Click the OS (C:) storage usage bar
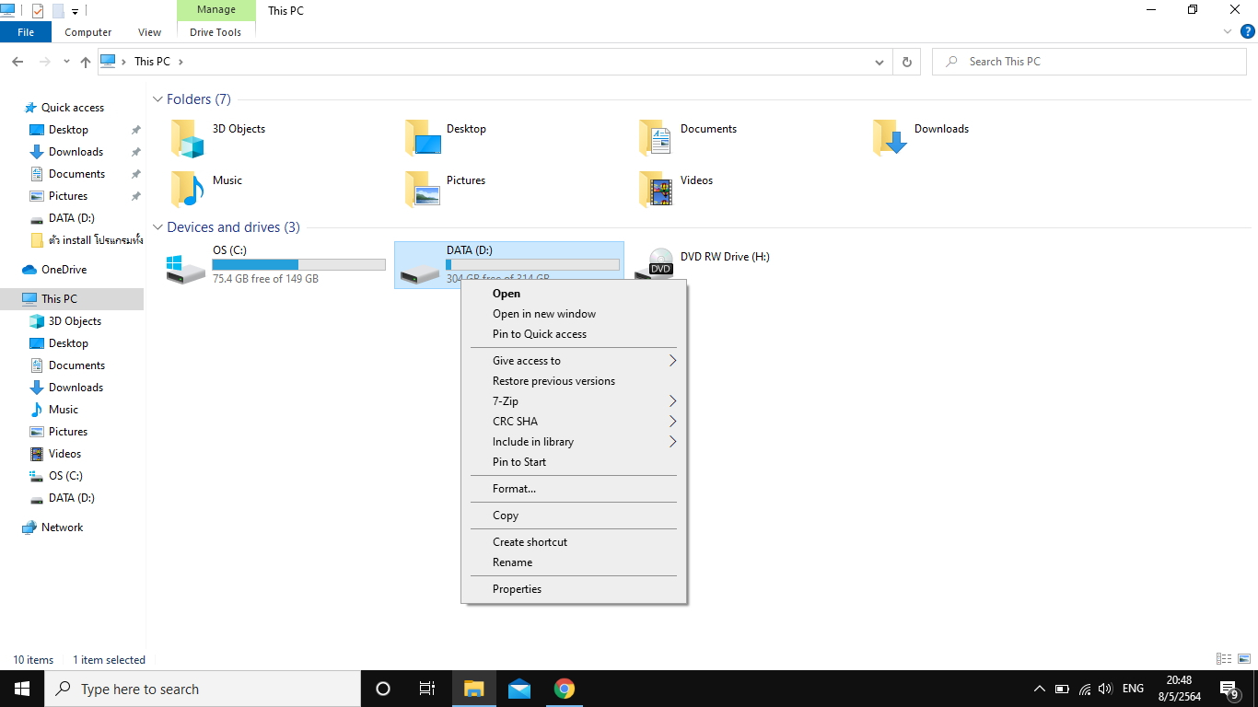 pos(298,265)
